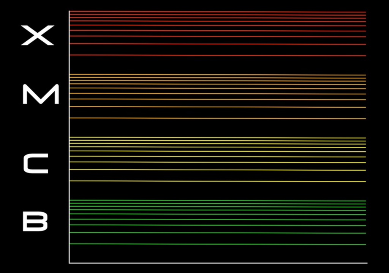389x273 pixels.
Task: Select the B class label
Action: point(35,222)
